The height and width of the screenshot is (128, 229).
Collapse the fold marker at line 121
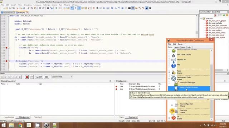pyautogui.click(x=9, y=16)
